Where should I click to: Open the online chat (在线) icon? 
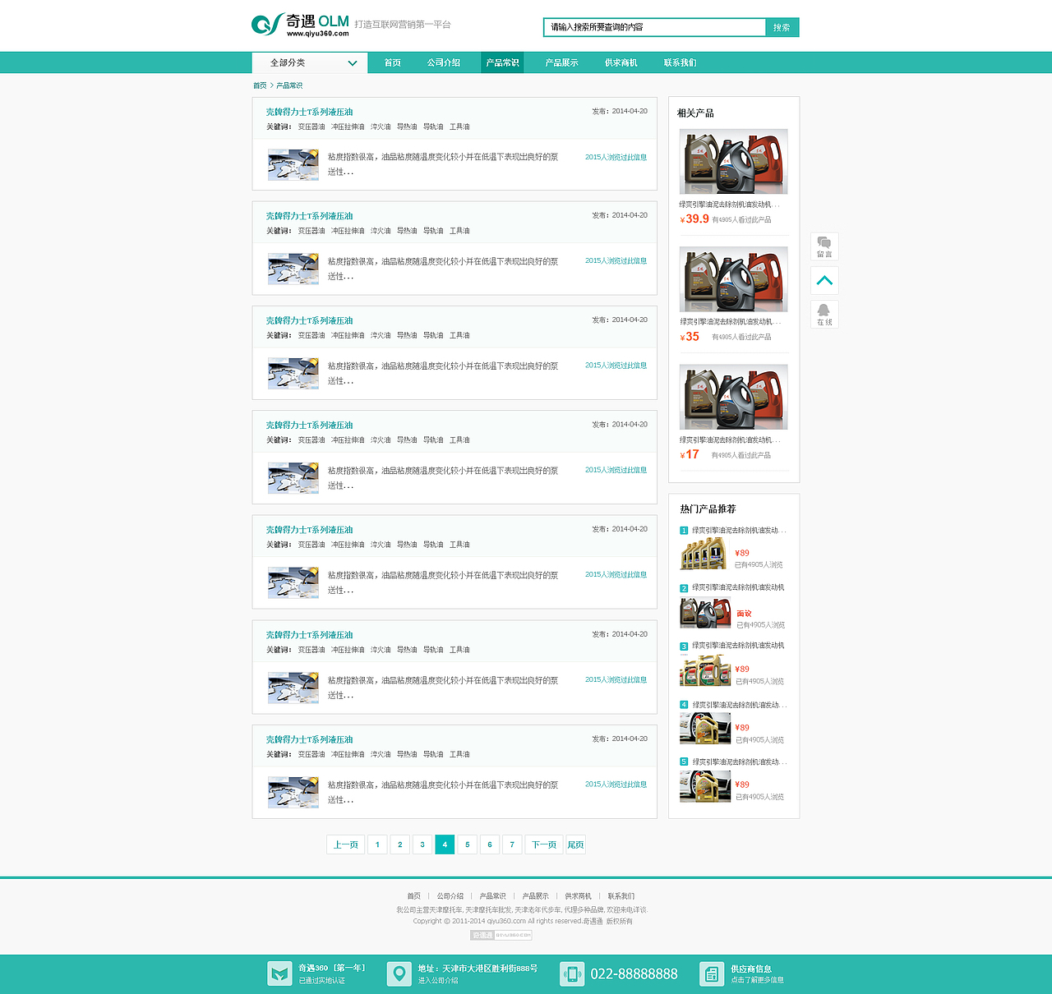click(824, 314)
